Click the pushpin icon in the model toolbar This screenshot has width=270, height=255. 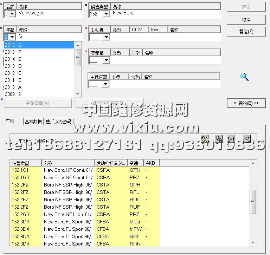pyautogui.click(x=246, y=139)
